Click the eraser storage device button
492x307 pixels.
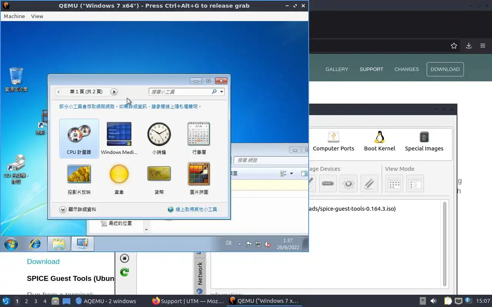(369, 183)
